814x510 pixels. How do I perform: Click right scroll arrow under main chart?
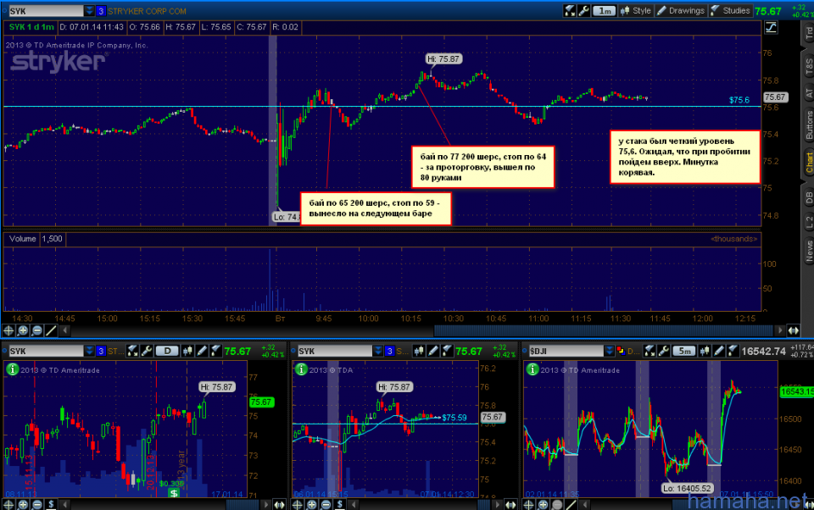(x=779, y=330)
